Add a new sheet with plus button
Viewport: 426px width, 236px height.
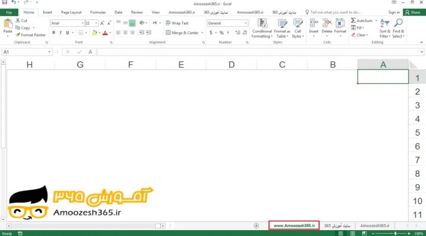[256, 226]
